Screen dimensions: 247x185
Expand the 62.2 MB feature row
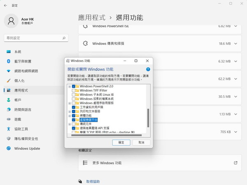pos(235,79)
